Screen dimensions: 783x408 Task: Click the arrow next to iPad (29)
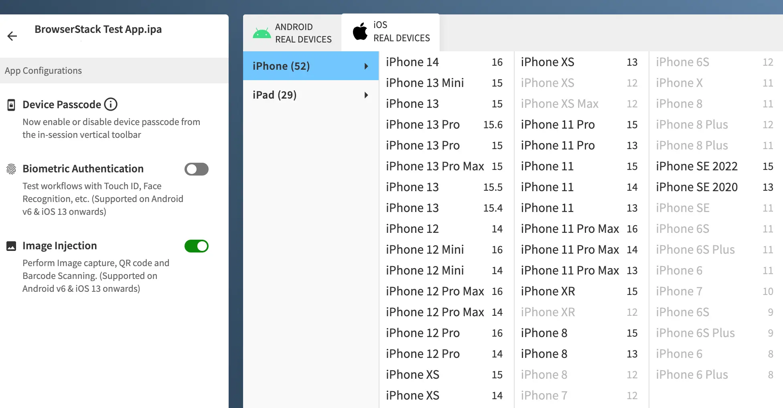[x=366, y=95]
